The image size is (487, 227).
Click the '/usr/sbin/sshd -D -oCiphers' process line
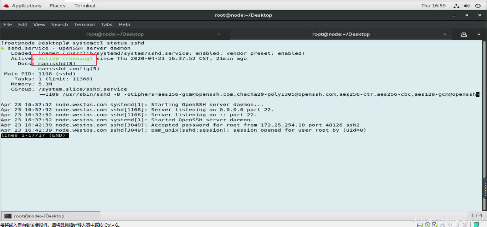(x=259, y=94)
